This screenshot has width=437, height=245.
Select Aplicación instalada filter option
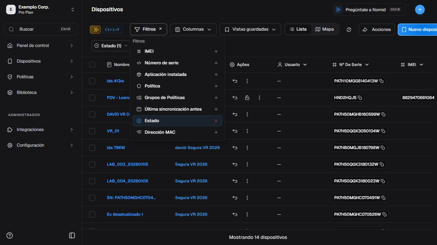click(x=177, y=75)
